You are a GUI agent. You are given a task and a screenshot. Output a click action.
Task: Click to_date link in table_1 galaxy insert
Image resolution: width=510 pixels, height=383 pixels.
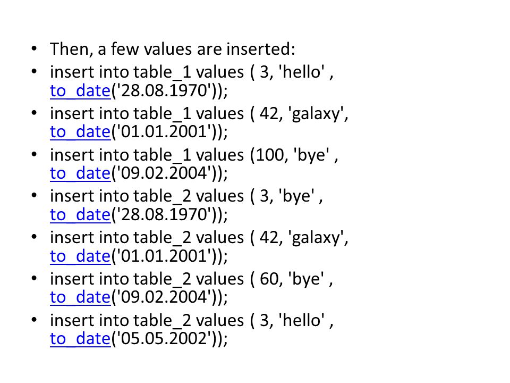click(80, 132)
